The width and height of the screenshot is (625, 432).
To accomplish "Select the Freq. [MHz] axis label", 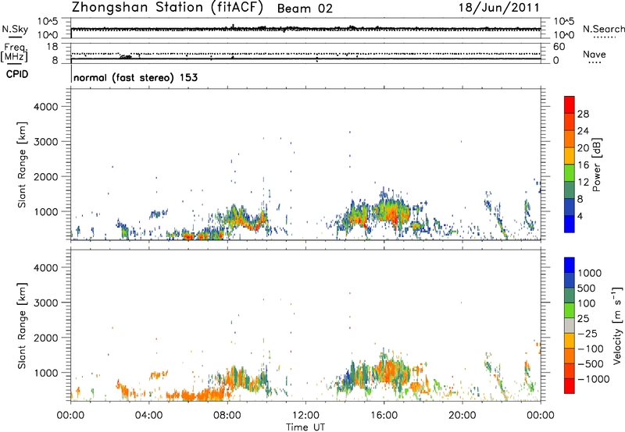I will (15, 52).
